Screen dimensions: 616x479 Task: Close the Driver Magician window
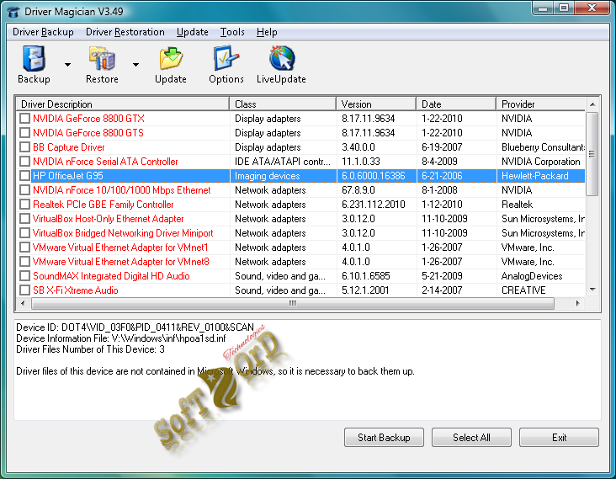592,8
